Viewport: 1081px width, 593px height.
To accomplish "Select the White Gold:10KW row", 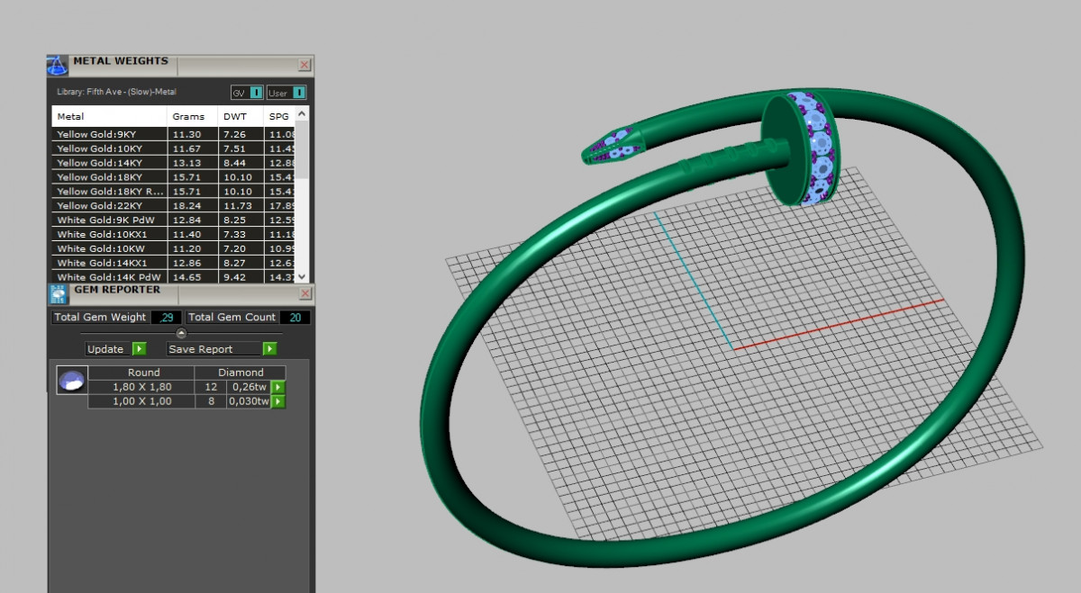I will point(174,249).
